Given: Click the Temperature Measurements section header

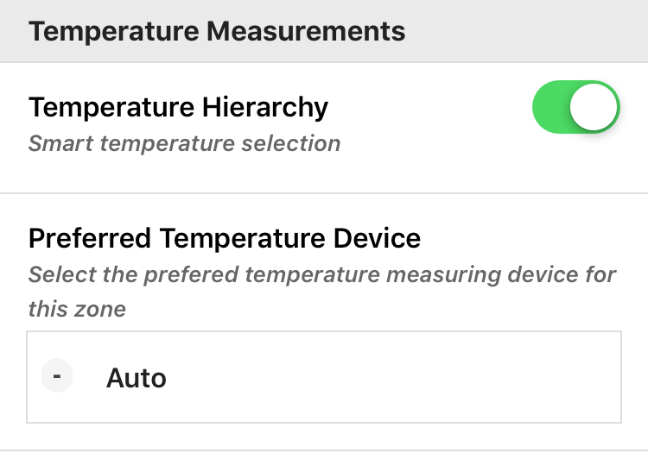Looking at the screenshot, I should (217, 31).
